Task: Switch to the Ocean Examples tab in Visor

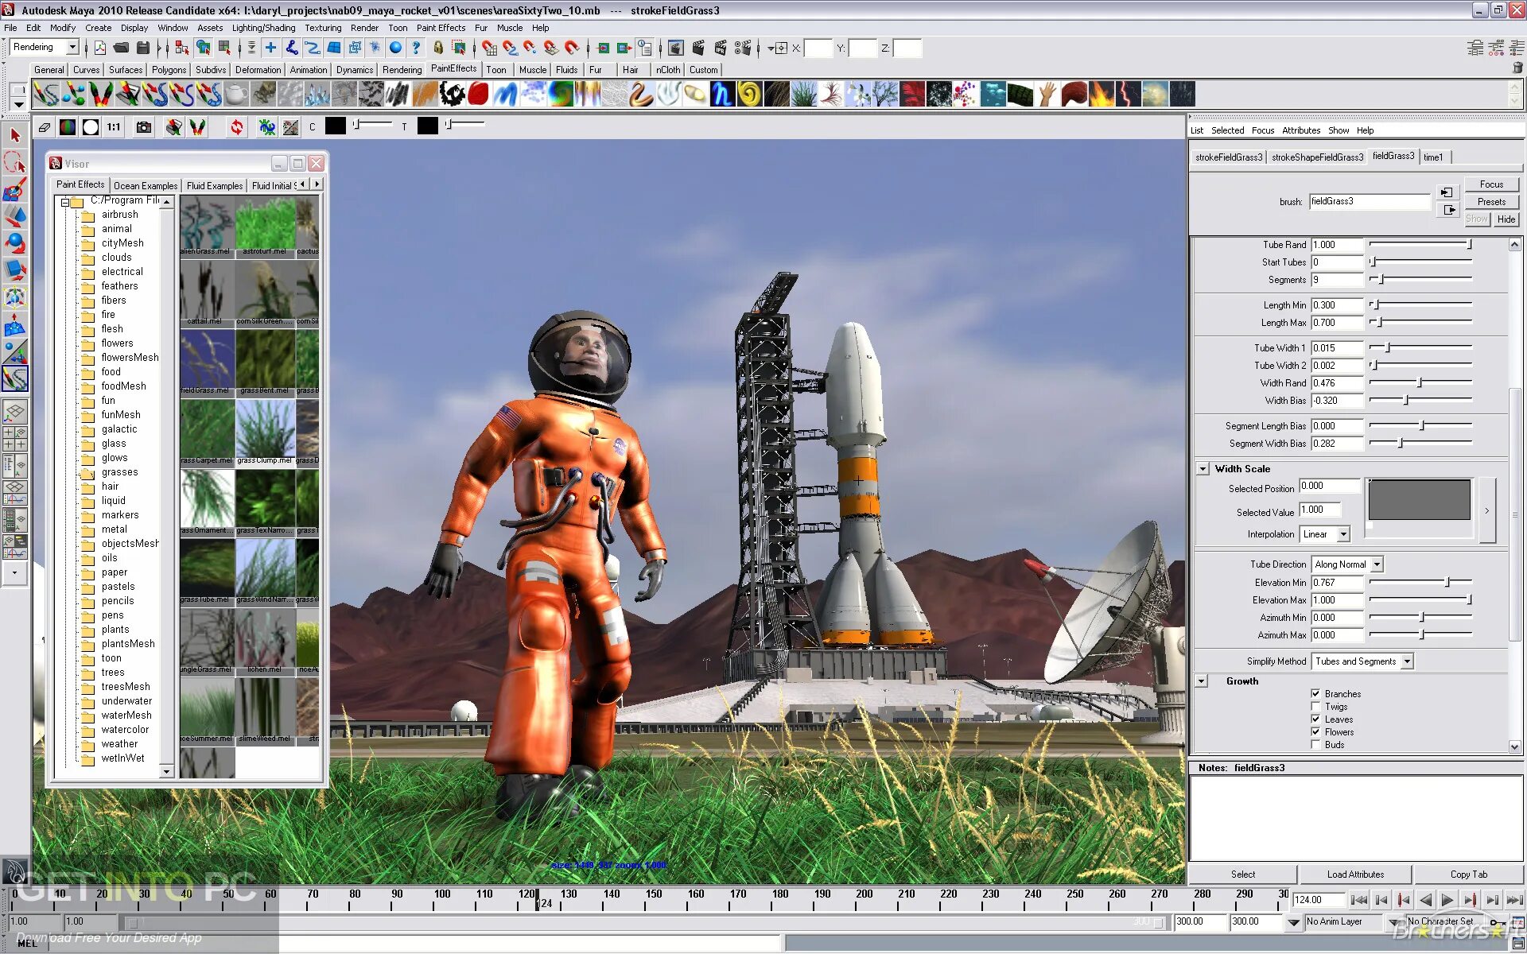Action: (x=146, y=185)
